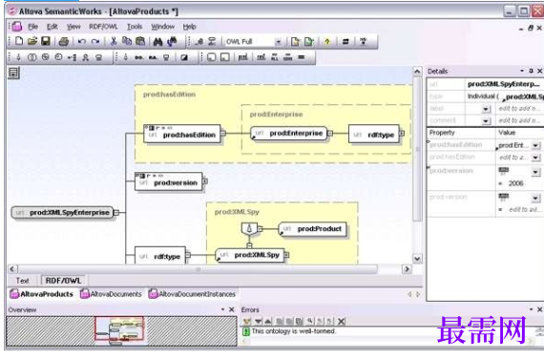Screen dimensions: 544x360
Task: Click the Paste clipboard icon
Action: coord(140,41)
